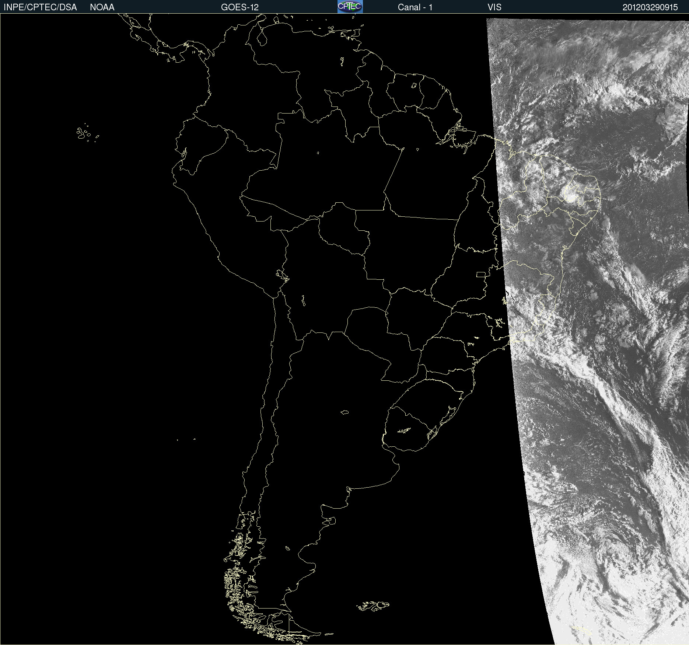Click the CPTEC logo in header
689x645 pixels.
(350, 7)
